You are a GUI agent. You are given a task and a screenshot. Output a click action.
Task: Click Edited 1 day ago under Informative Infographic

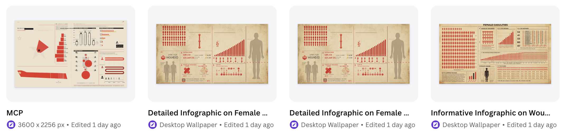[532, 125]
